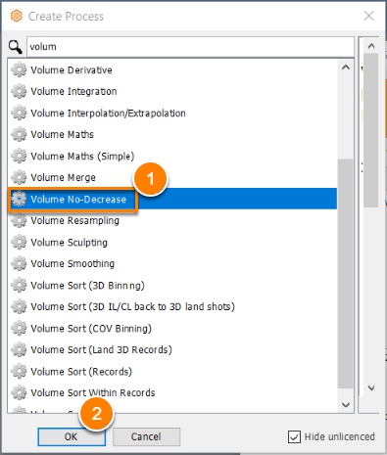The width and height of the screenshot is (387, 455).
Task: Click the gear icon beside Volume Sort (COV Binning)
Action: click(19, 328)
